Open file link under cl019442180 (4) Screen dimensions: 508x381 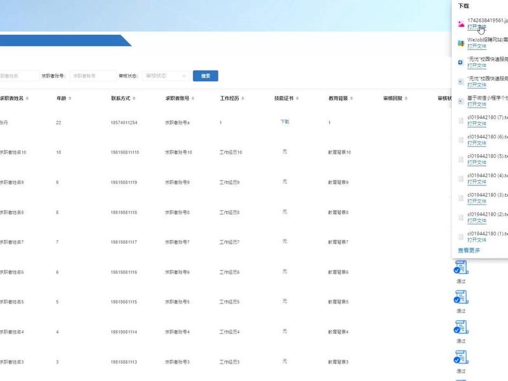477,182
